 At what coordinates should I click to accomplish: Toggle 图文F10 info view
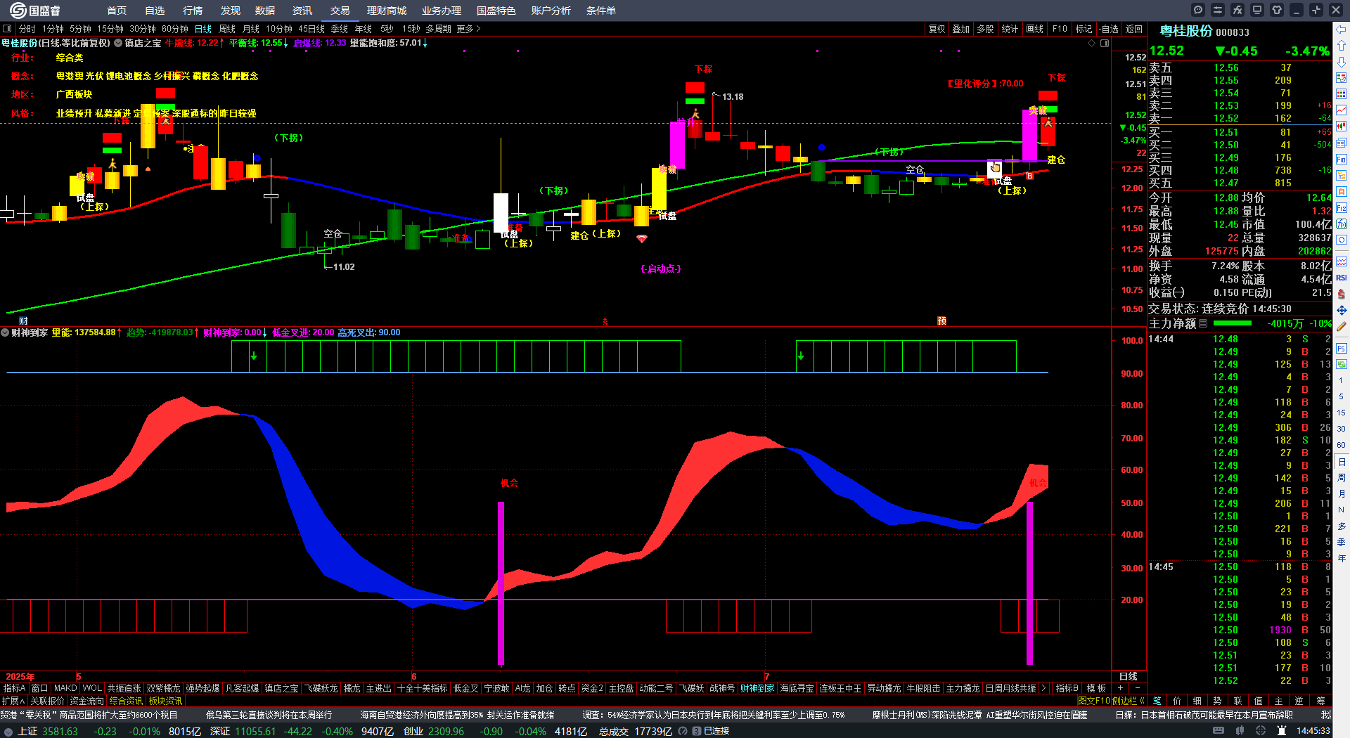click(1093, 701)
